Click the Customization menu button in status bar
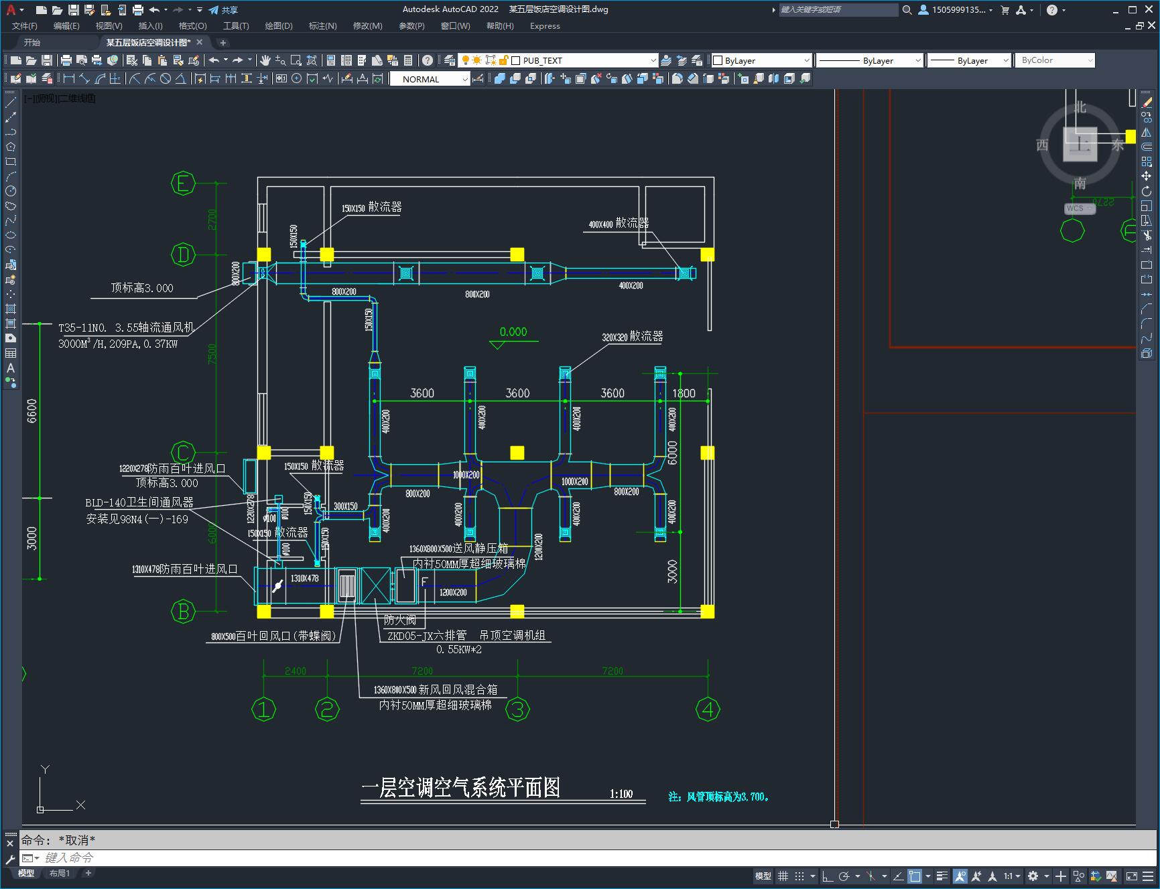1160x889 pixels. pos(1149,876)
